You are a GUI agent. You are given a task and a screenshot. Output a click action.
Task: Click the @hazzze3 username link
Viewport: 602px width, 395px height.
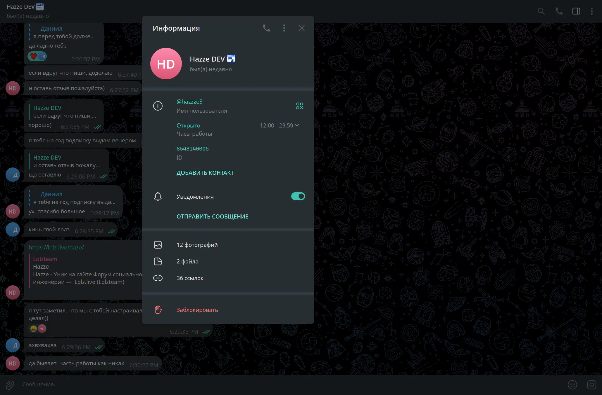tap(189, 102)
